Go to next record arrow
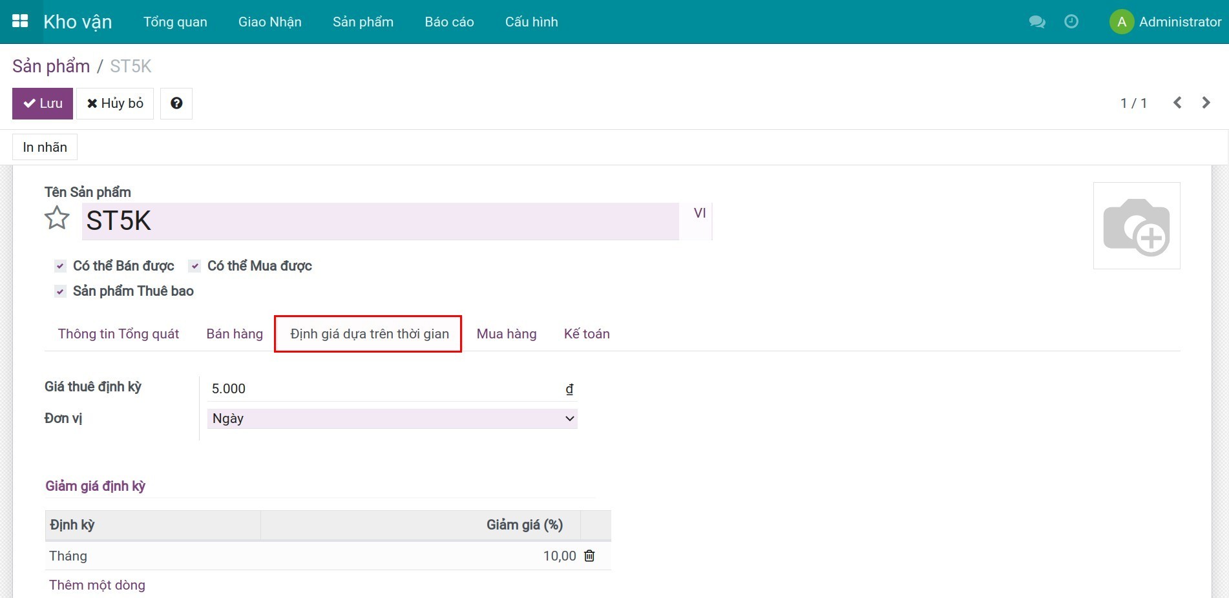The image size is (1229, 598). [1206, 103]
